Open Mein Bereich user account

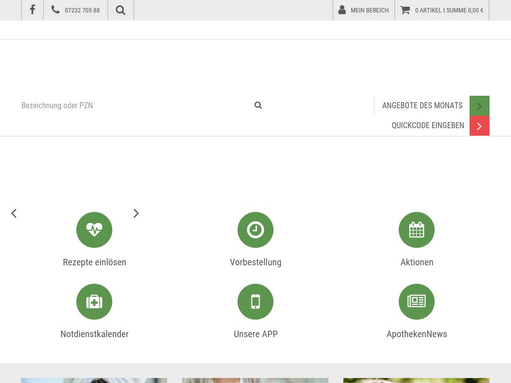[x=364, y=10]
